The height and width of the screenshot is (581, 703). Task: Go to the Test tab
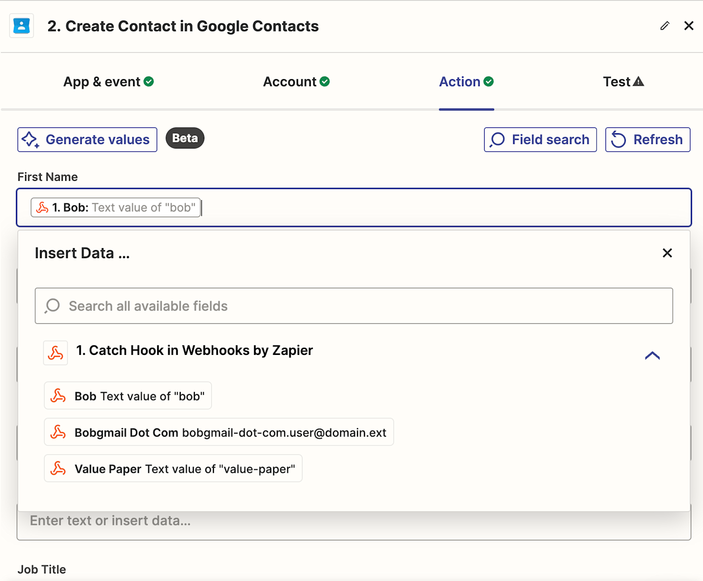(623, 82)
